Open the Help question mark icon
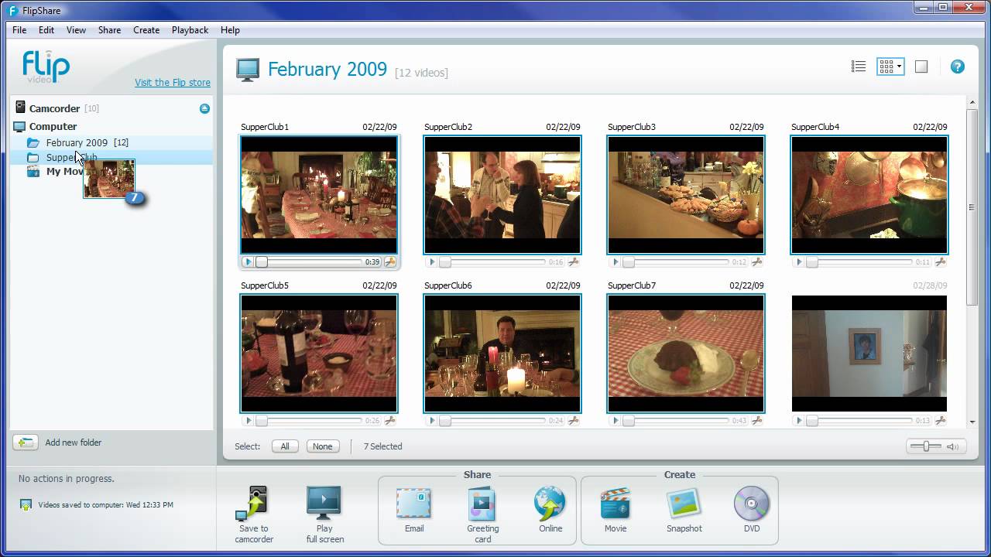 pyautogui.click(x=958, y=67)
